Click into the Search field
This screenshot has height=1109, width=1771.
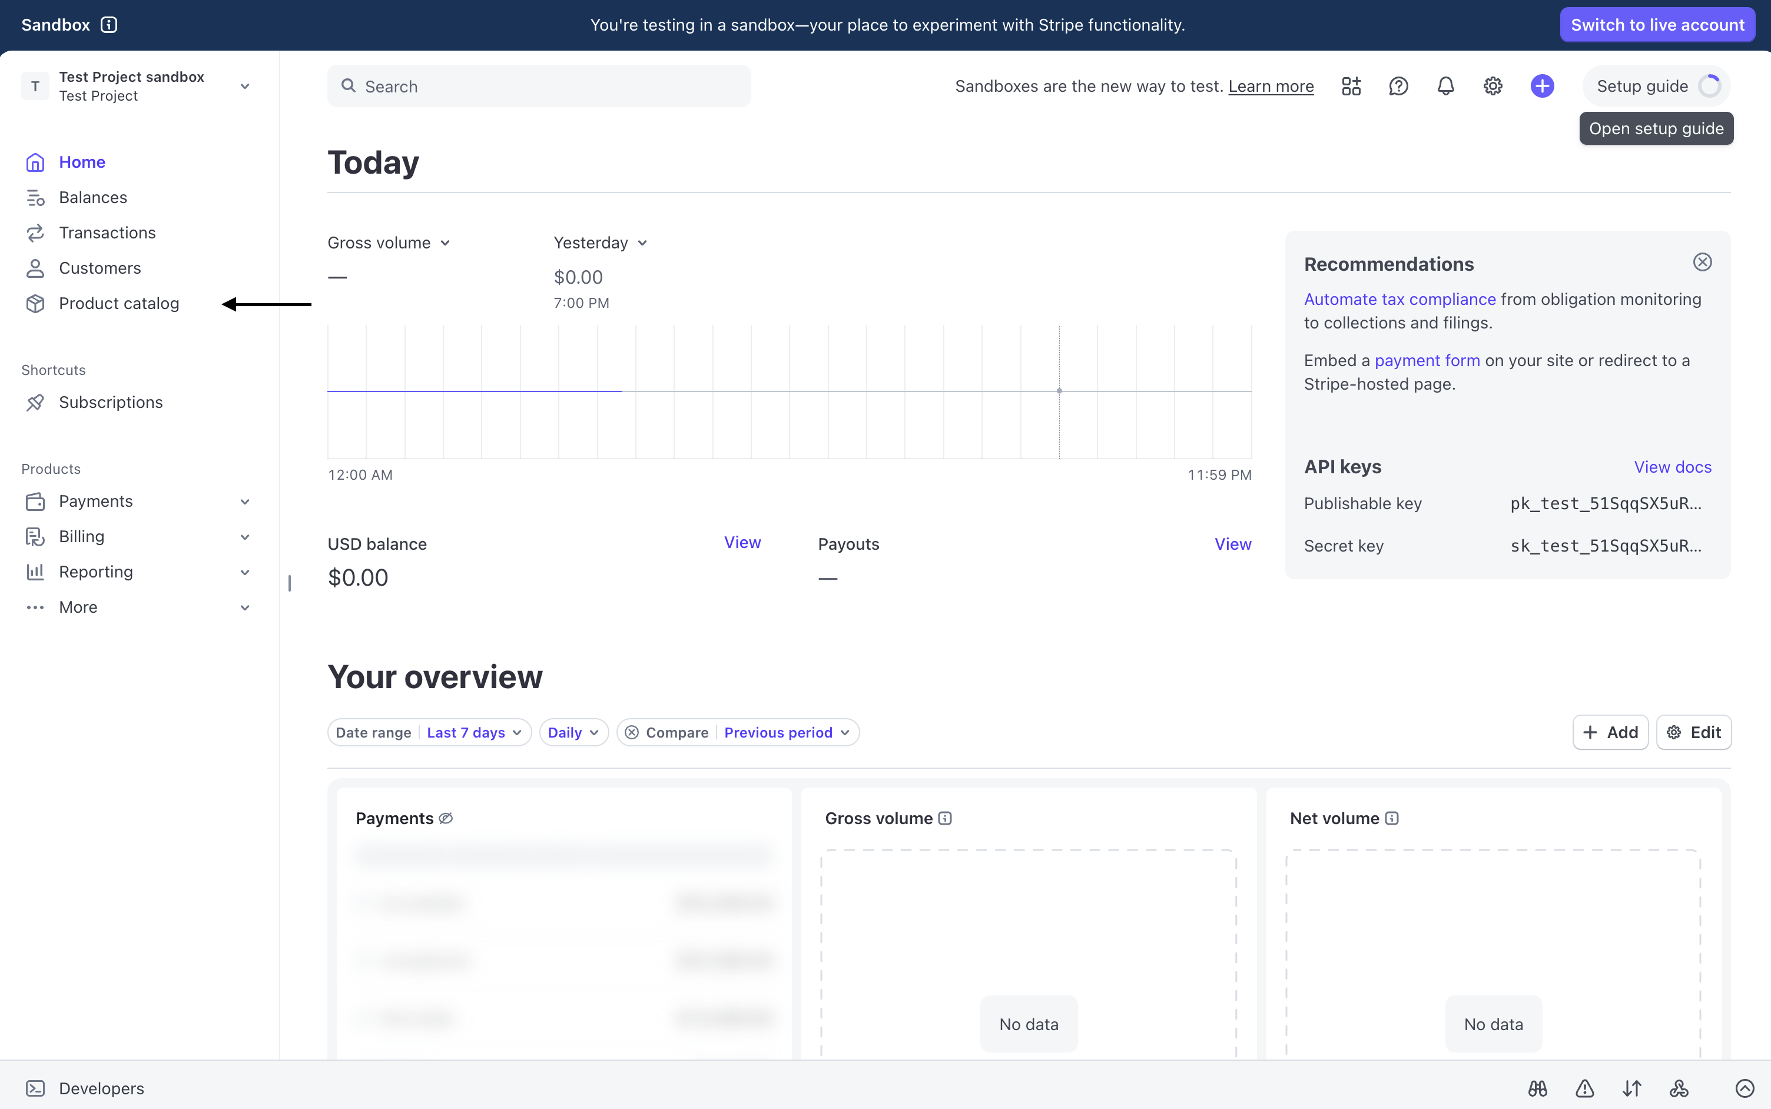539,86
